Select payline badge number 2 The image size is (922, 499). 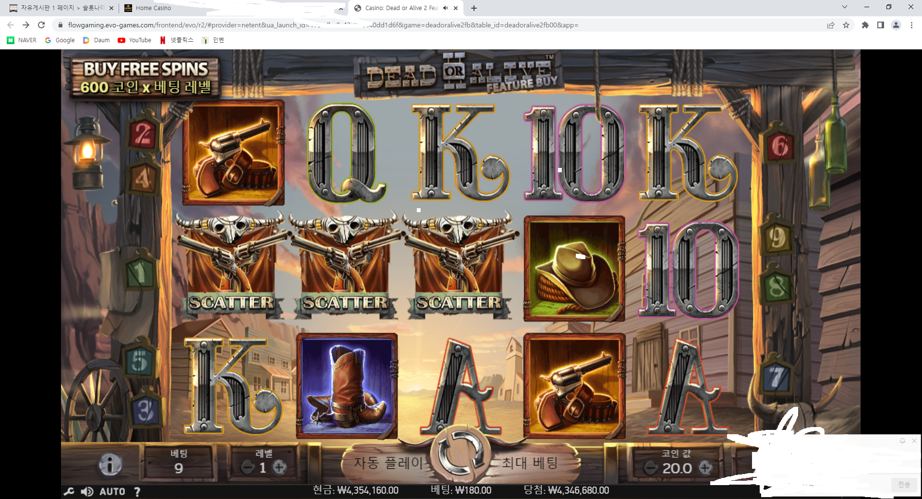pyautogui.click(x=143, y=134)
